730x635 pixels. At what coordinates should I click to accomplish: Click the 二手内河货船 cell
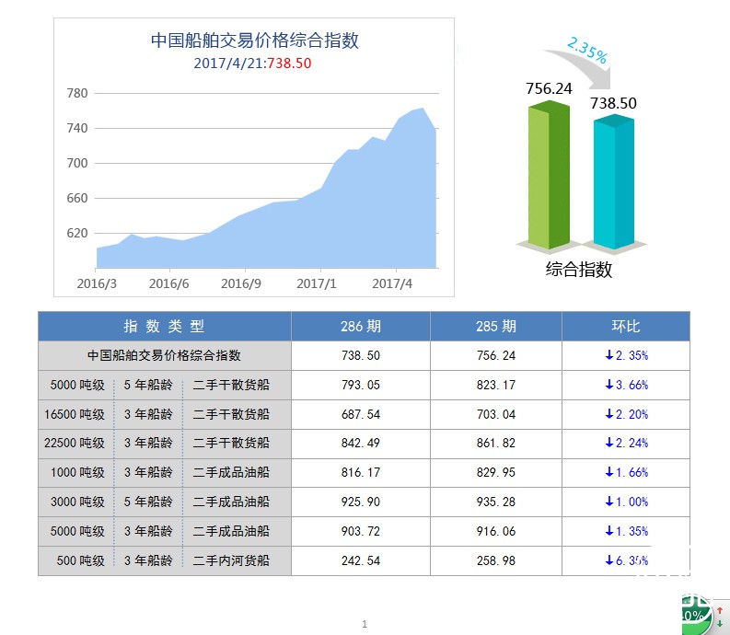point(231,560)
